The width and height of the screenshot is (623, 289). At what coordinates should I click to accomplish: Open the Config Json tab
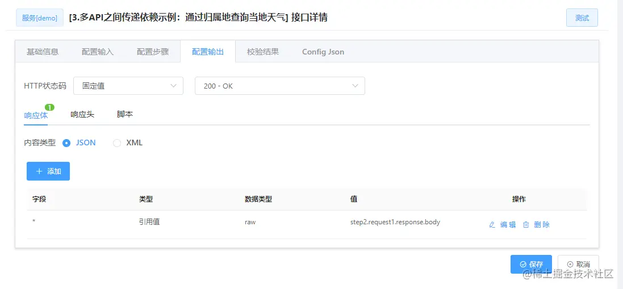(323, 52)
